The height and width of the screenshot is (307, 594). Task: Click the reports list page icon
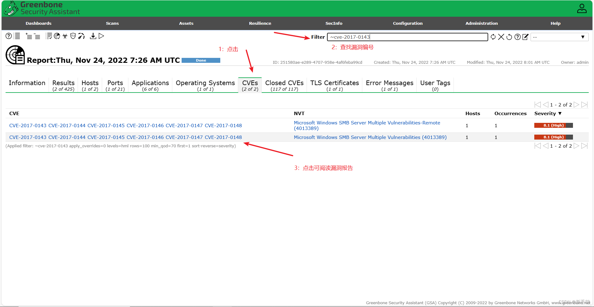pos(17,36)
